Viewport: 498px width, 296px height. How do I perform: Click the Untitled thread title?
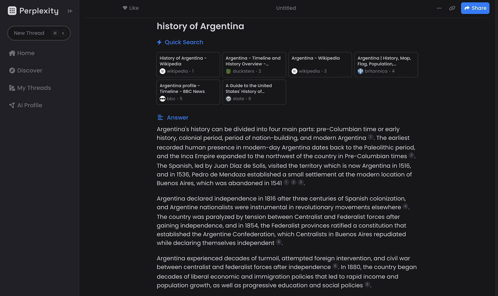click(286, 8)
